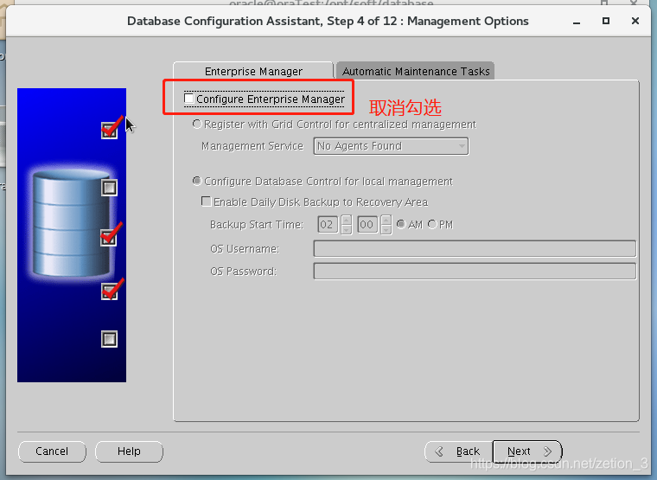657x480 pixels.
Task: Increase the backup hour with up arrow
Action: pos(346,220)
